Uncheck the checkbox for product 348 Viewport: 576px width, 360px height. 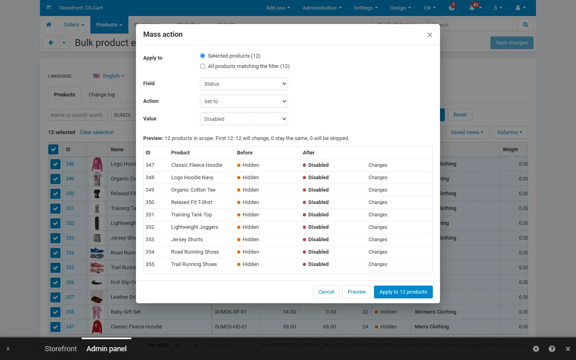tap(55, 164)
